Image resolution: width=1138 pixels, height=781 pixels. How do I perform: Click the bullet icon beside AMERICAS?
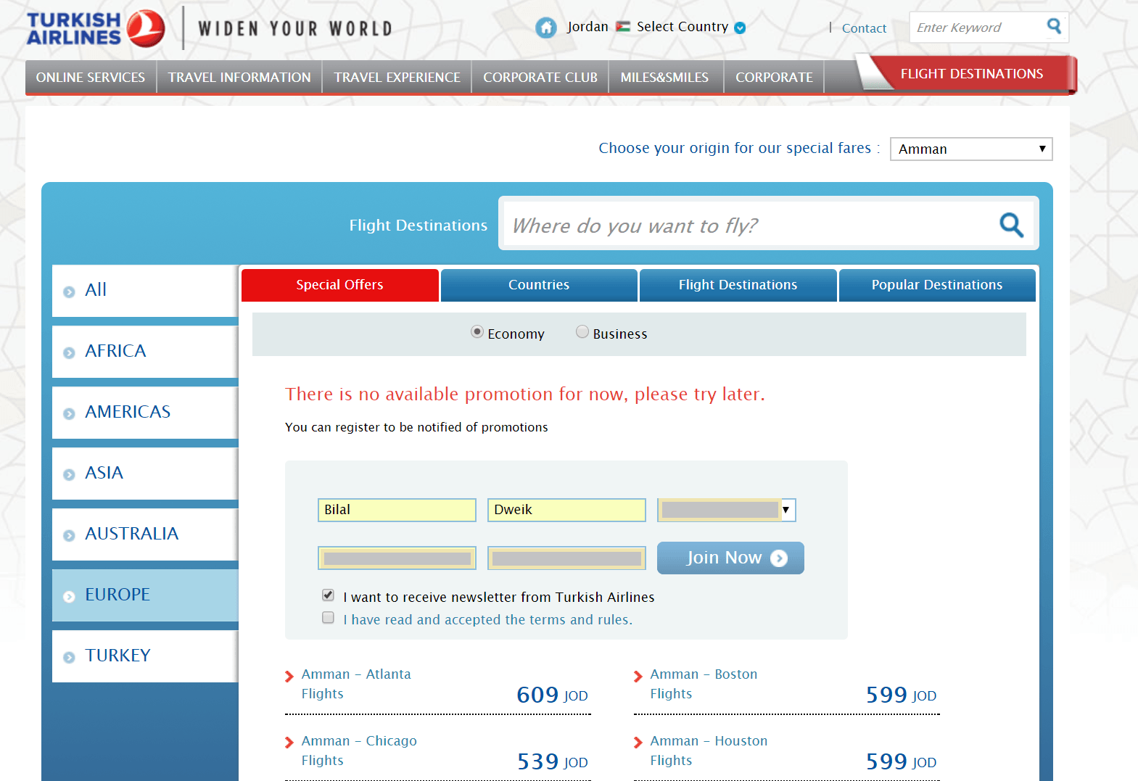click(x=69, y=413)
